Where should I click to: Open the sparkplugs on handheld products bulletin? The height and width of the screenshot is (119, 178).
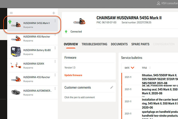pos(150,114)
